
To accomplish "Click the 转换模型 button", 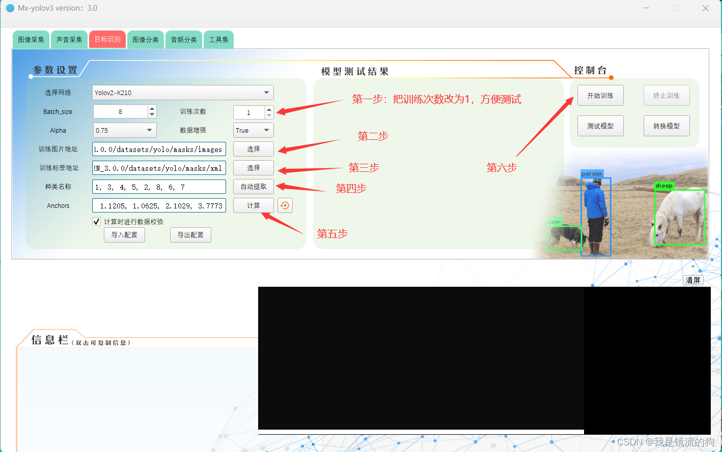I will coord(667,126).
